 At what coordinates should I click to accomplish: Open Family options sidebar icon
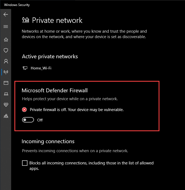tap(6, 116)
